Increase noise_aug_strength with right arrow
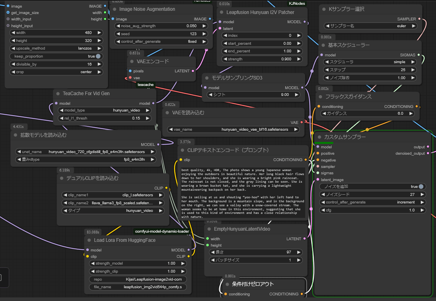Screen dimensions: 436x301 click(204, 26)
